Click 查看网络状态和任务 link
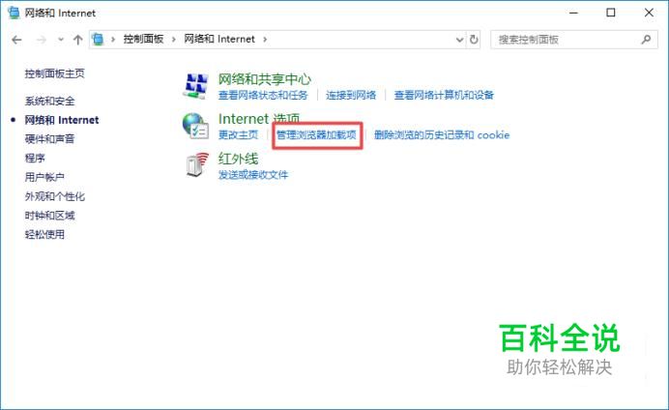Image resolution: width=669 pixels, height=410 pixels. (263, 95)
